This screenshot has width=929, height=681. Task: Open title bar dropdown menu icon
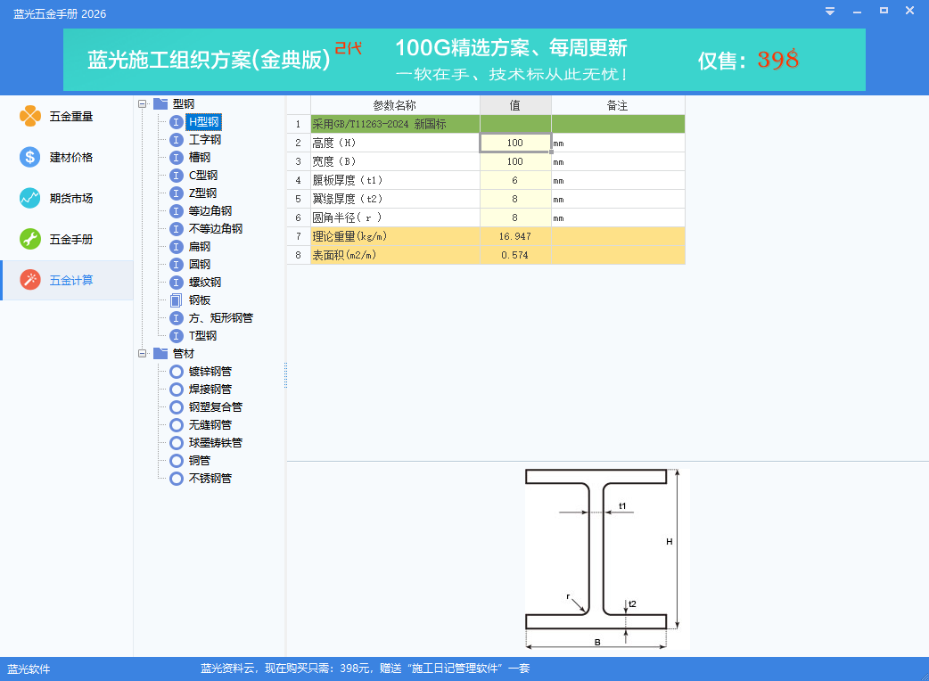[x=829, y=12]
